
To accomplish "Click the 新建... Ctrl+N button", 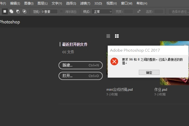I will [80, 65].
